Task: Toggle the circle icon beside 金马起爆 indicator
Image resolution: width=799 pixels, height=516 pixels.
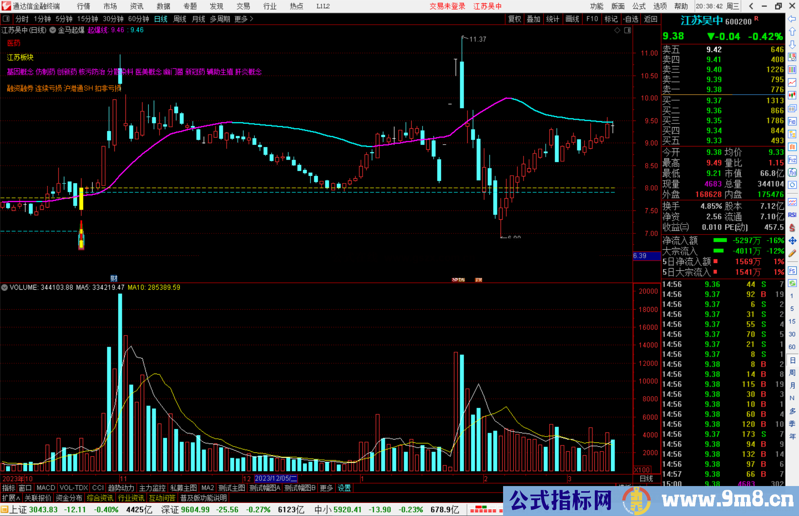Action: click(53, 30)
